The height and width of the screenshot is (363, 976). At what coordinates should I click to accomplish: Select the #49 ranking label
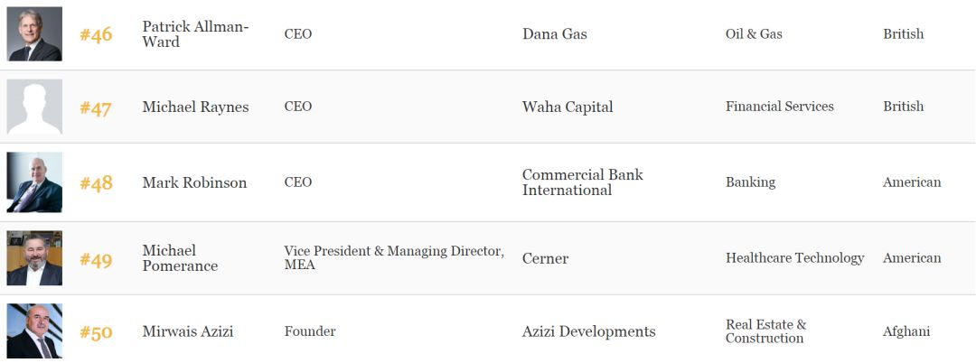click(x=96, y=259)
